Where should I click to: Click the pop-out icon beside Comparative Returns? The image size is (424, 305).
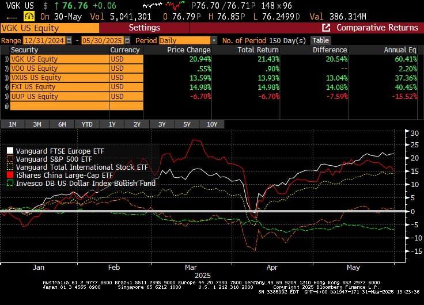tap(326, 28)
